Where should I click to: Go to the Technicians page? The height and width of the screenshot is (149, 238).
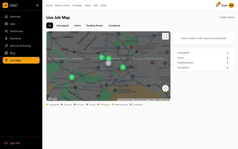tap(21, 31)
